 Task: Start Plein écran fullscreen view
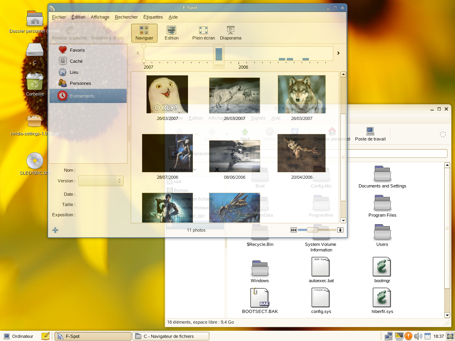pyautogui.click(x=203, y=33)
